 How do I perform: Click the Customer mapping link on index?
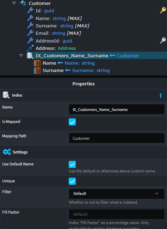point(128,55)
